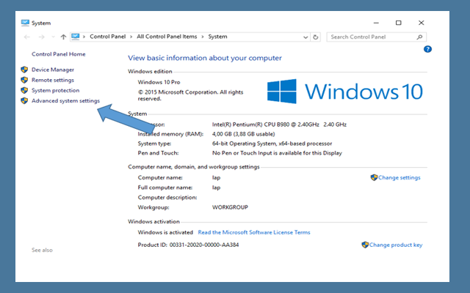Refresh the System page

tap(316, 37)
